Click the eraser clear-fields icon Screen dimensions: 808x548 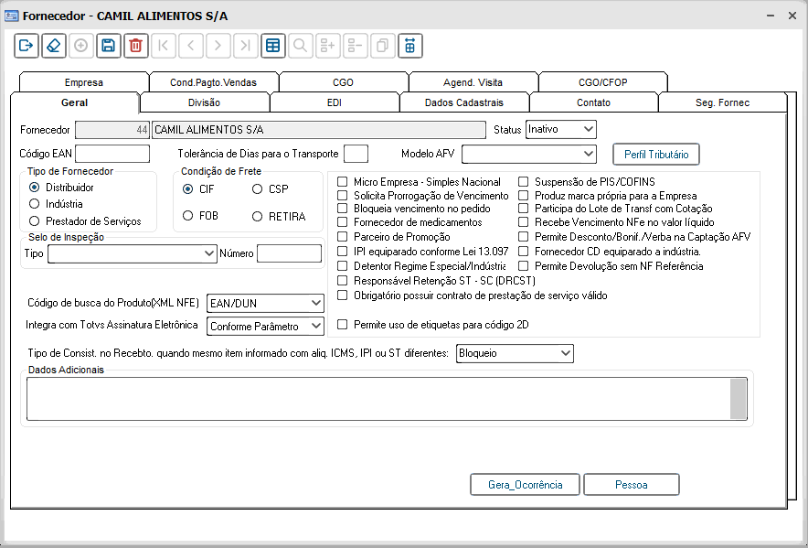click(54, 46)
